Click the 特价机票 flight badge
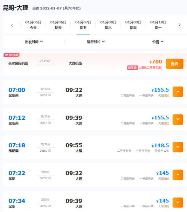Viewport: 187px width, 212px height. pyautogui.click(x=11, y=55)
